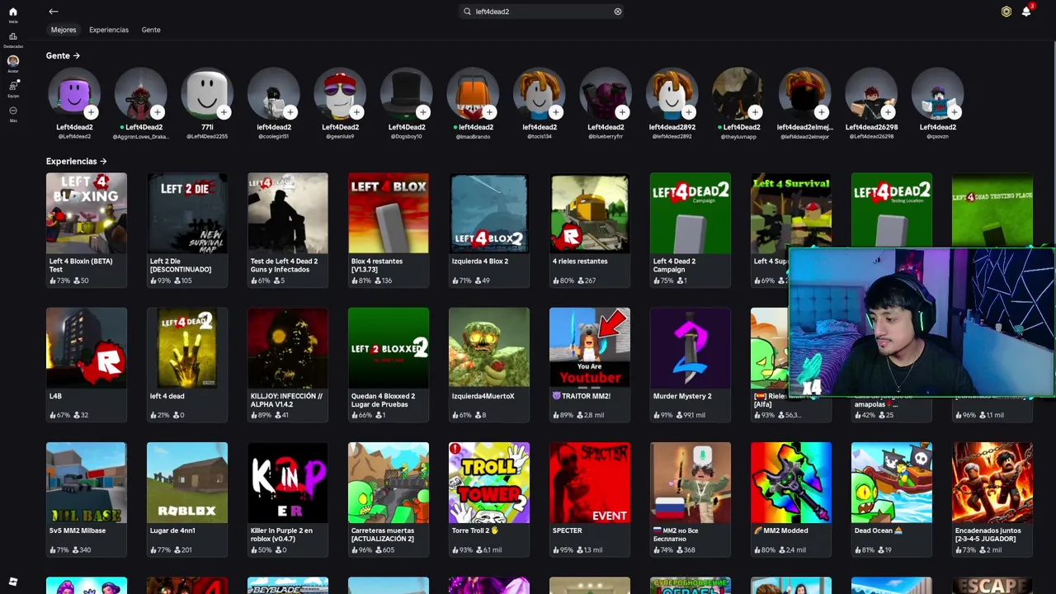Image resolution: width=1056 pixels, height=594 pixels.
Task: Add friend @Left4dead2 purple avatar plus button
Action: point(91,112)
